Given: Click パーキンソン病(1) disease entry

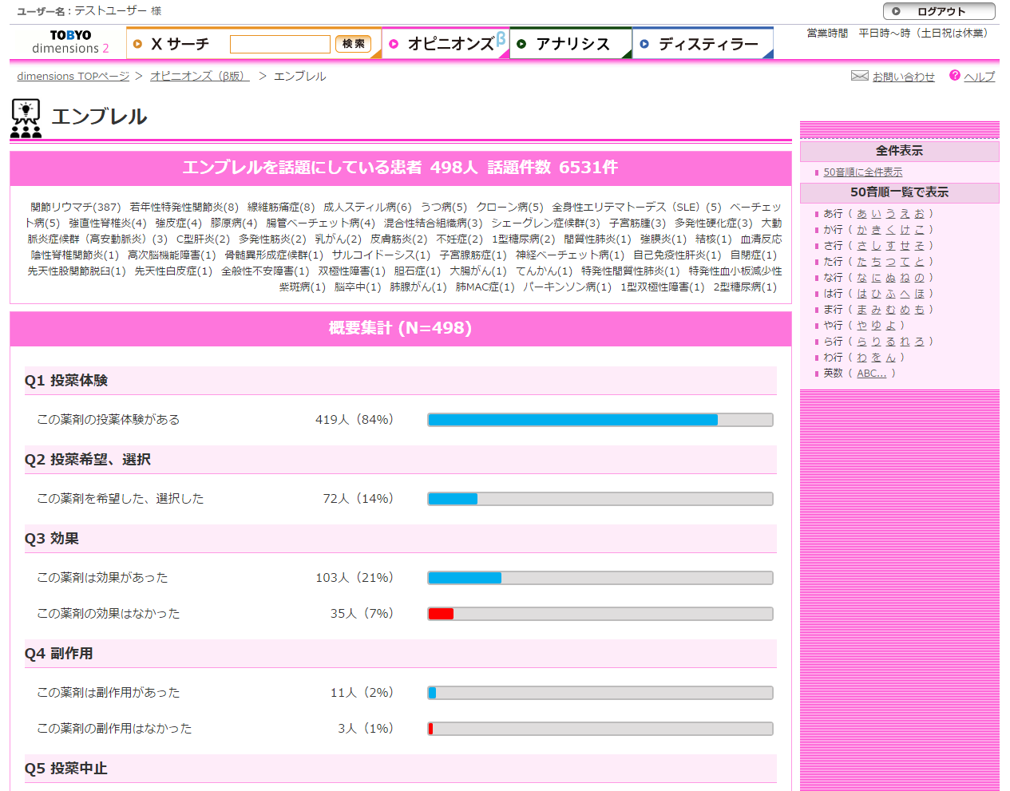Looking at the screenshot, I should pos(567,287).
